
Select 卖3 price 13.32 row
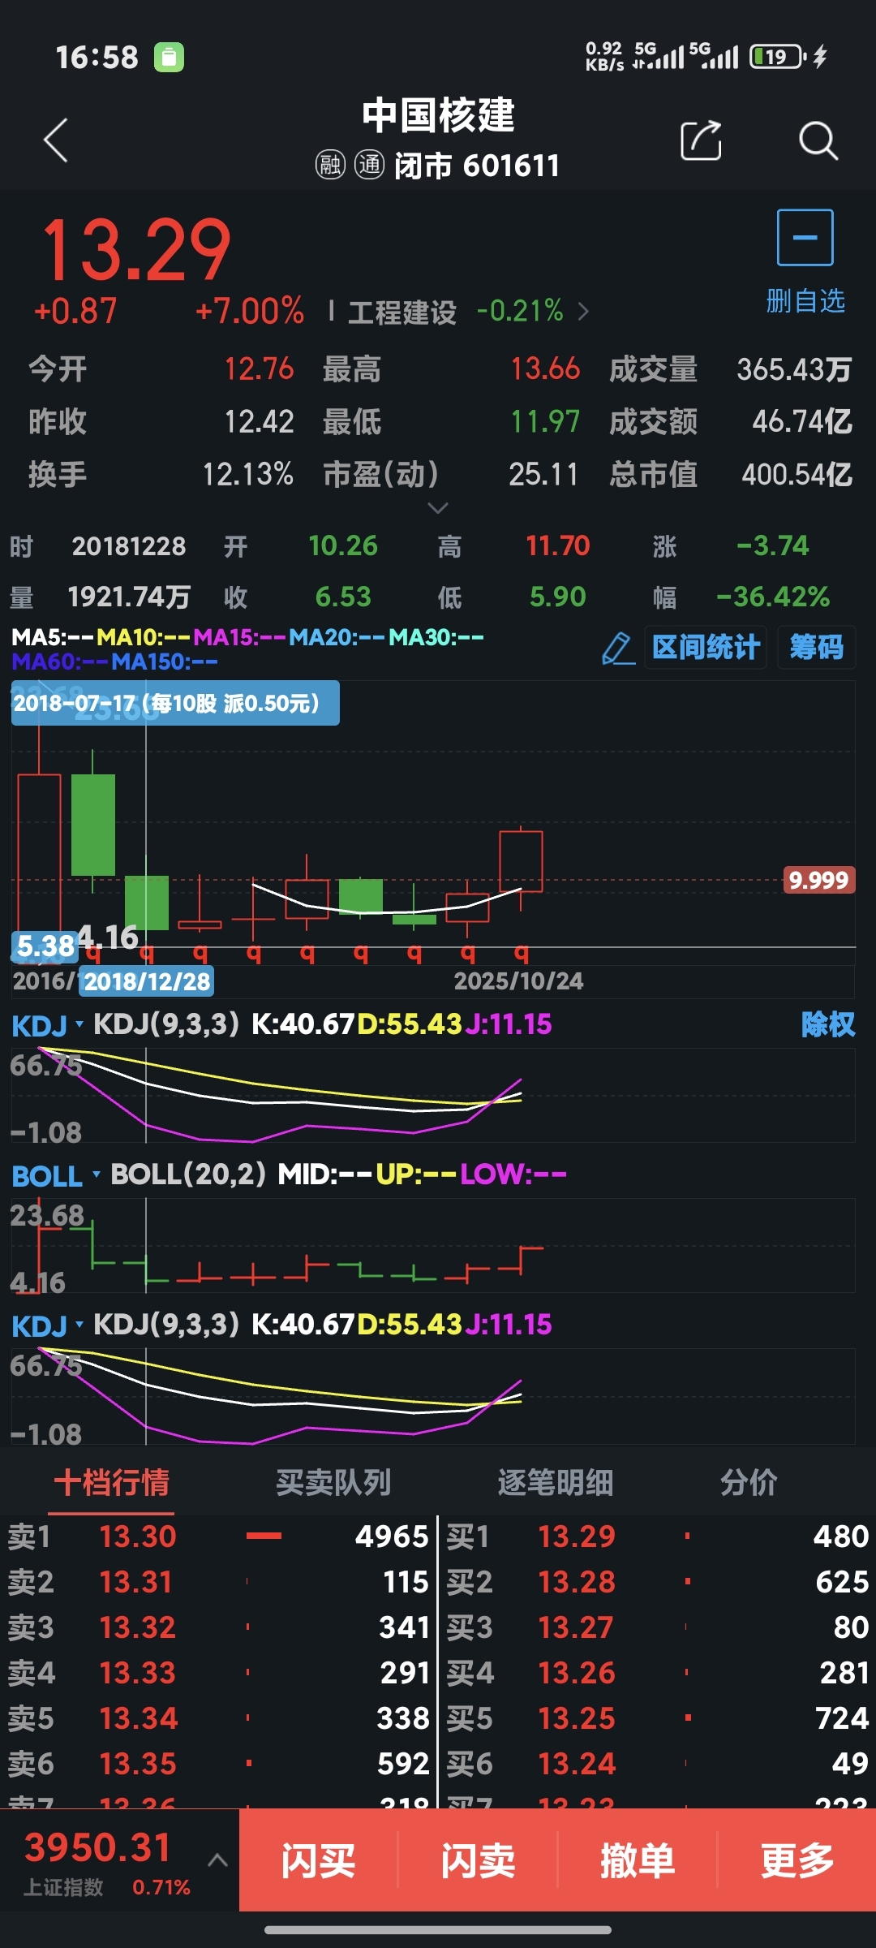point(217,1627)
